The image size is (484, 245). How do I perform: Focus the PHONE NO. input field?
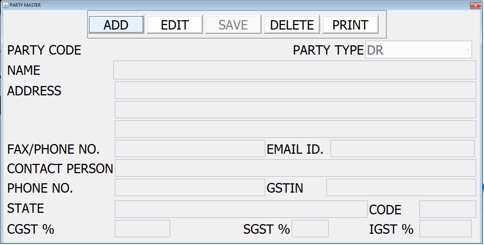point(190,187)
